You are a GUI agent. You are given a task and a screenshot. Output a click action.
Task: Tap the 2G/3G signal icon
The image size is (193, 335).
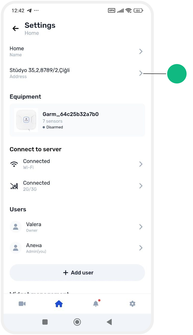14,186
